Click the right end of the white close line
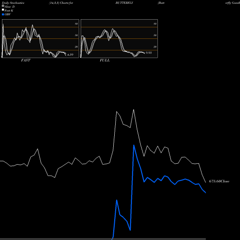 pos(206,182)
